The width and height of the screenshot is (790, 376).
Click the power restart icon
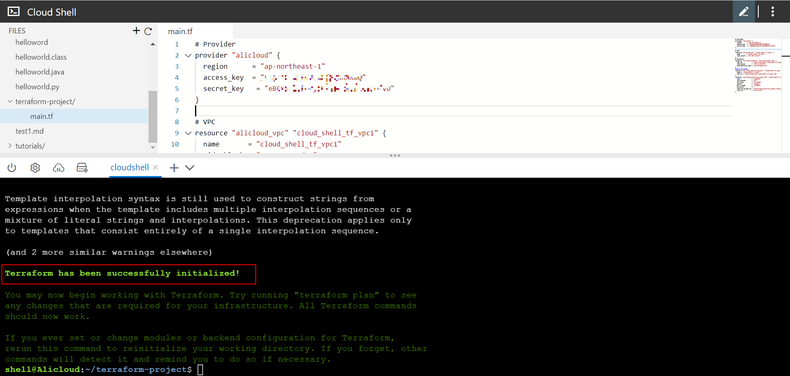[x=12, y=167]
